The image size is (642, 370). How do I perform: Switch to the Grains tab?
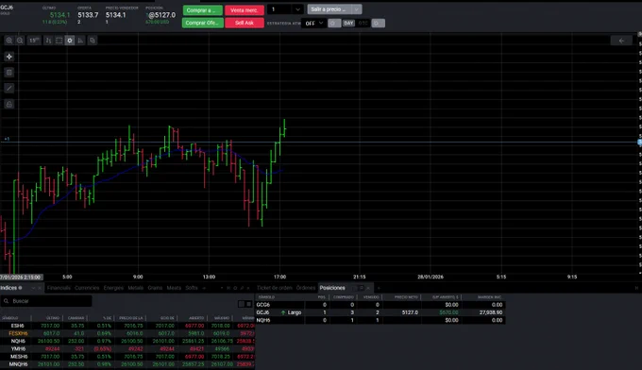coord(155,288)
